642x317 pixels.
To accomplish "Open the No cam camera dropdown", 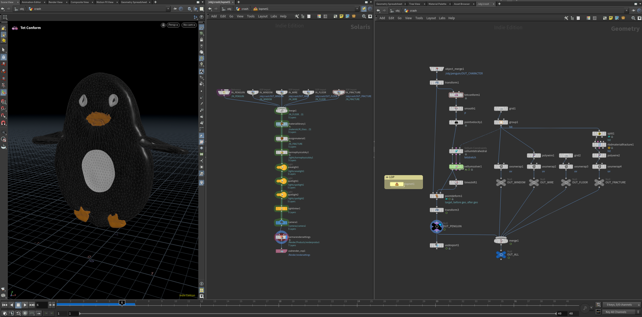I will (x=189, y=25).
